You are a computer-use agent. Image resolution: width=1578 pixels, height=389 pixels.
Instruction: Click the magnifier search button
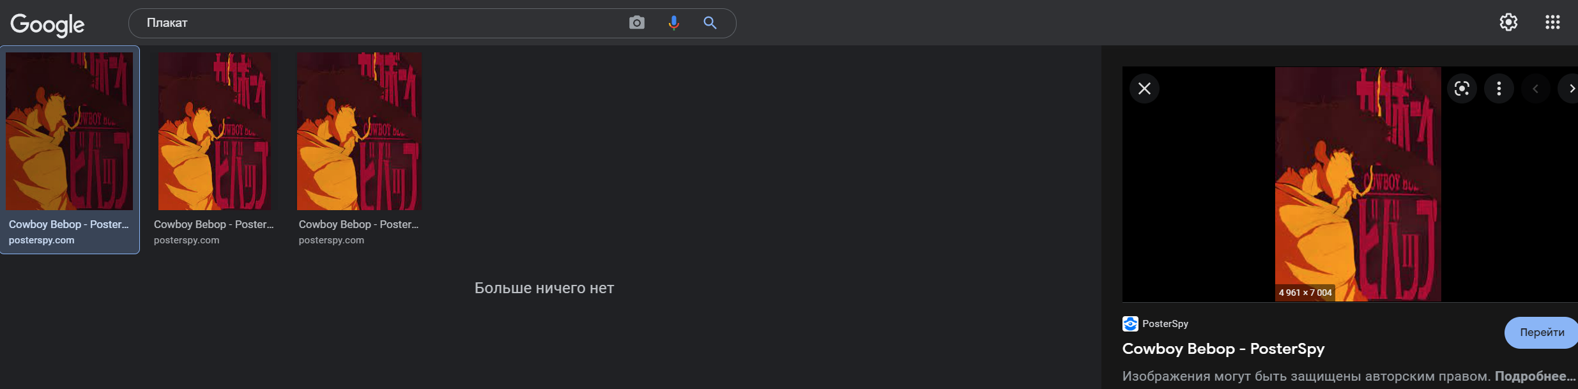pyautogui.click(x=710, y=23)
